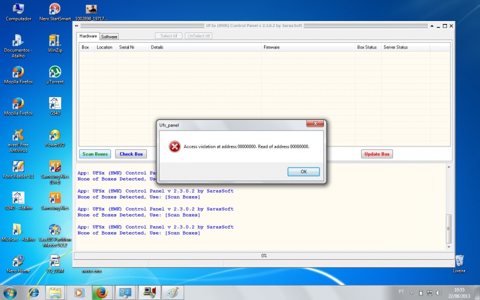Open the WinZip desktop shortcut

click(55, 43)
